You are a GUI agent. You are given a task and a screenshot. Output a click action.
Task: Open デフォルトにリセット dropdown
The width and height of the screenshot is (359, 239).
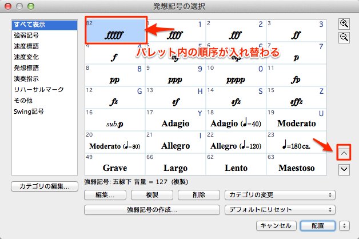[x=280, y=210]
